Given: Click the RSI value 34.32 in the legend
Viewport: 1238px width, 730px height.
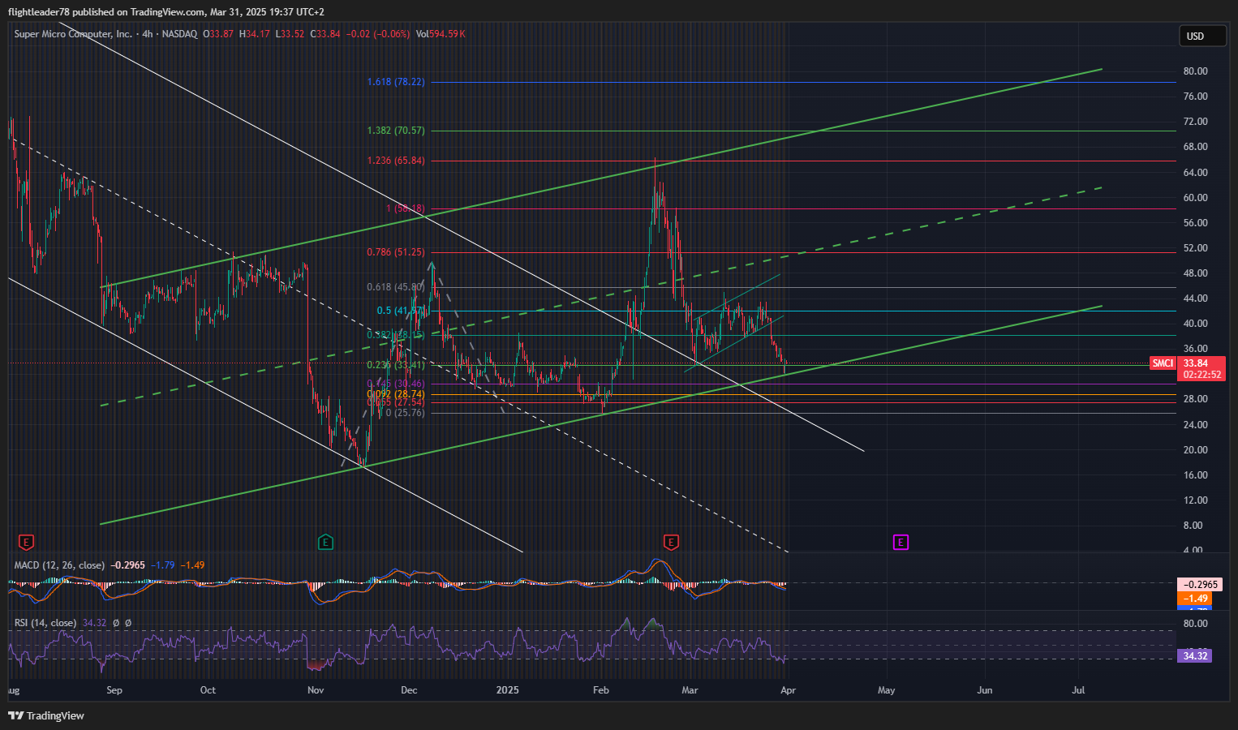Looking at the screenshot, I should pos(94,623).
